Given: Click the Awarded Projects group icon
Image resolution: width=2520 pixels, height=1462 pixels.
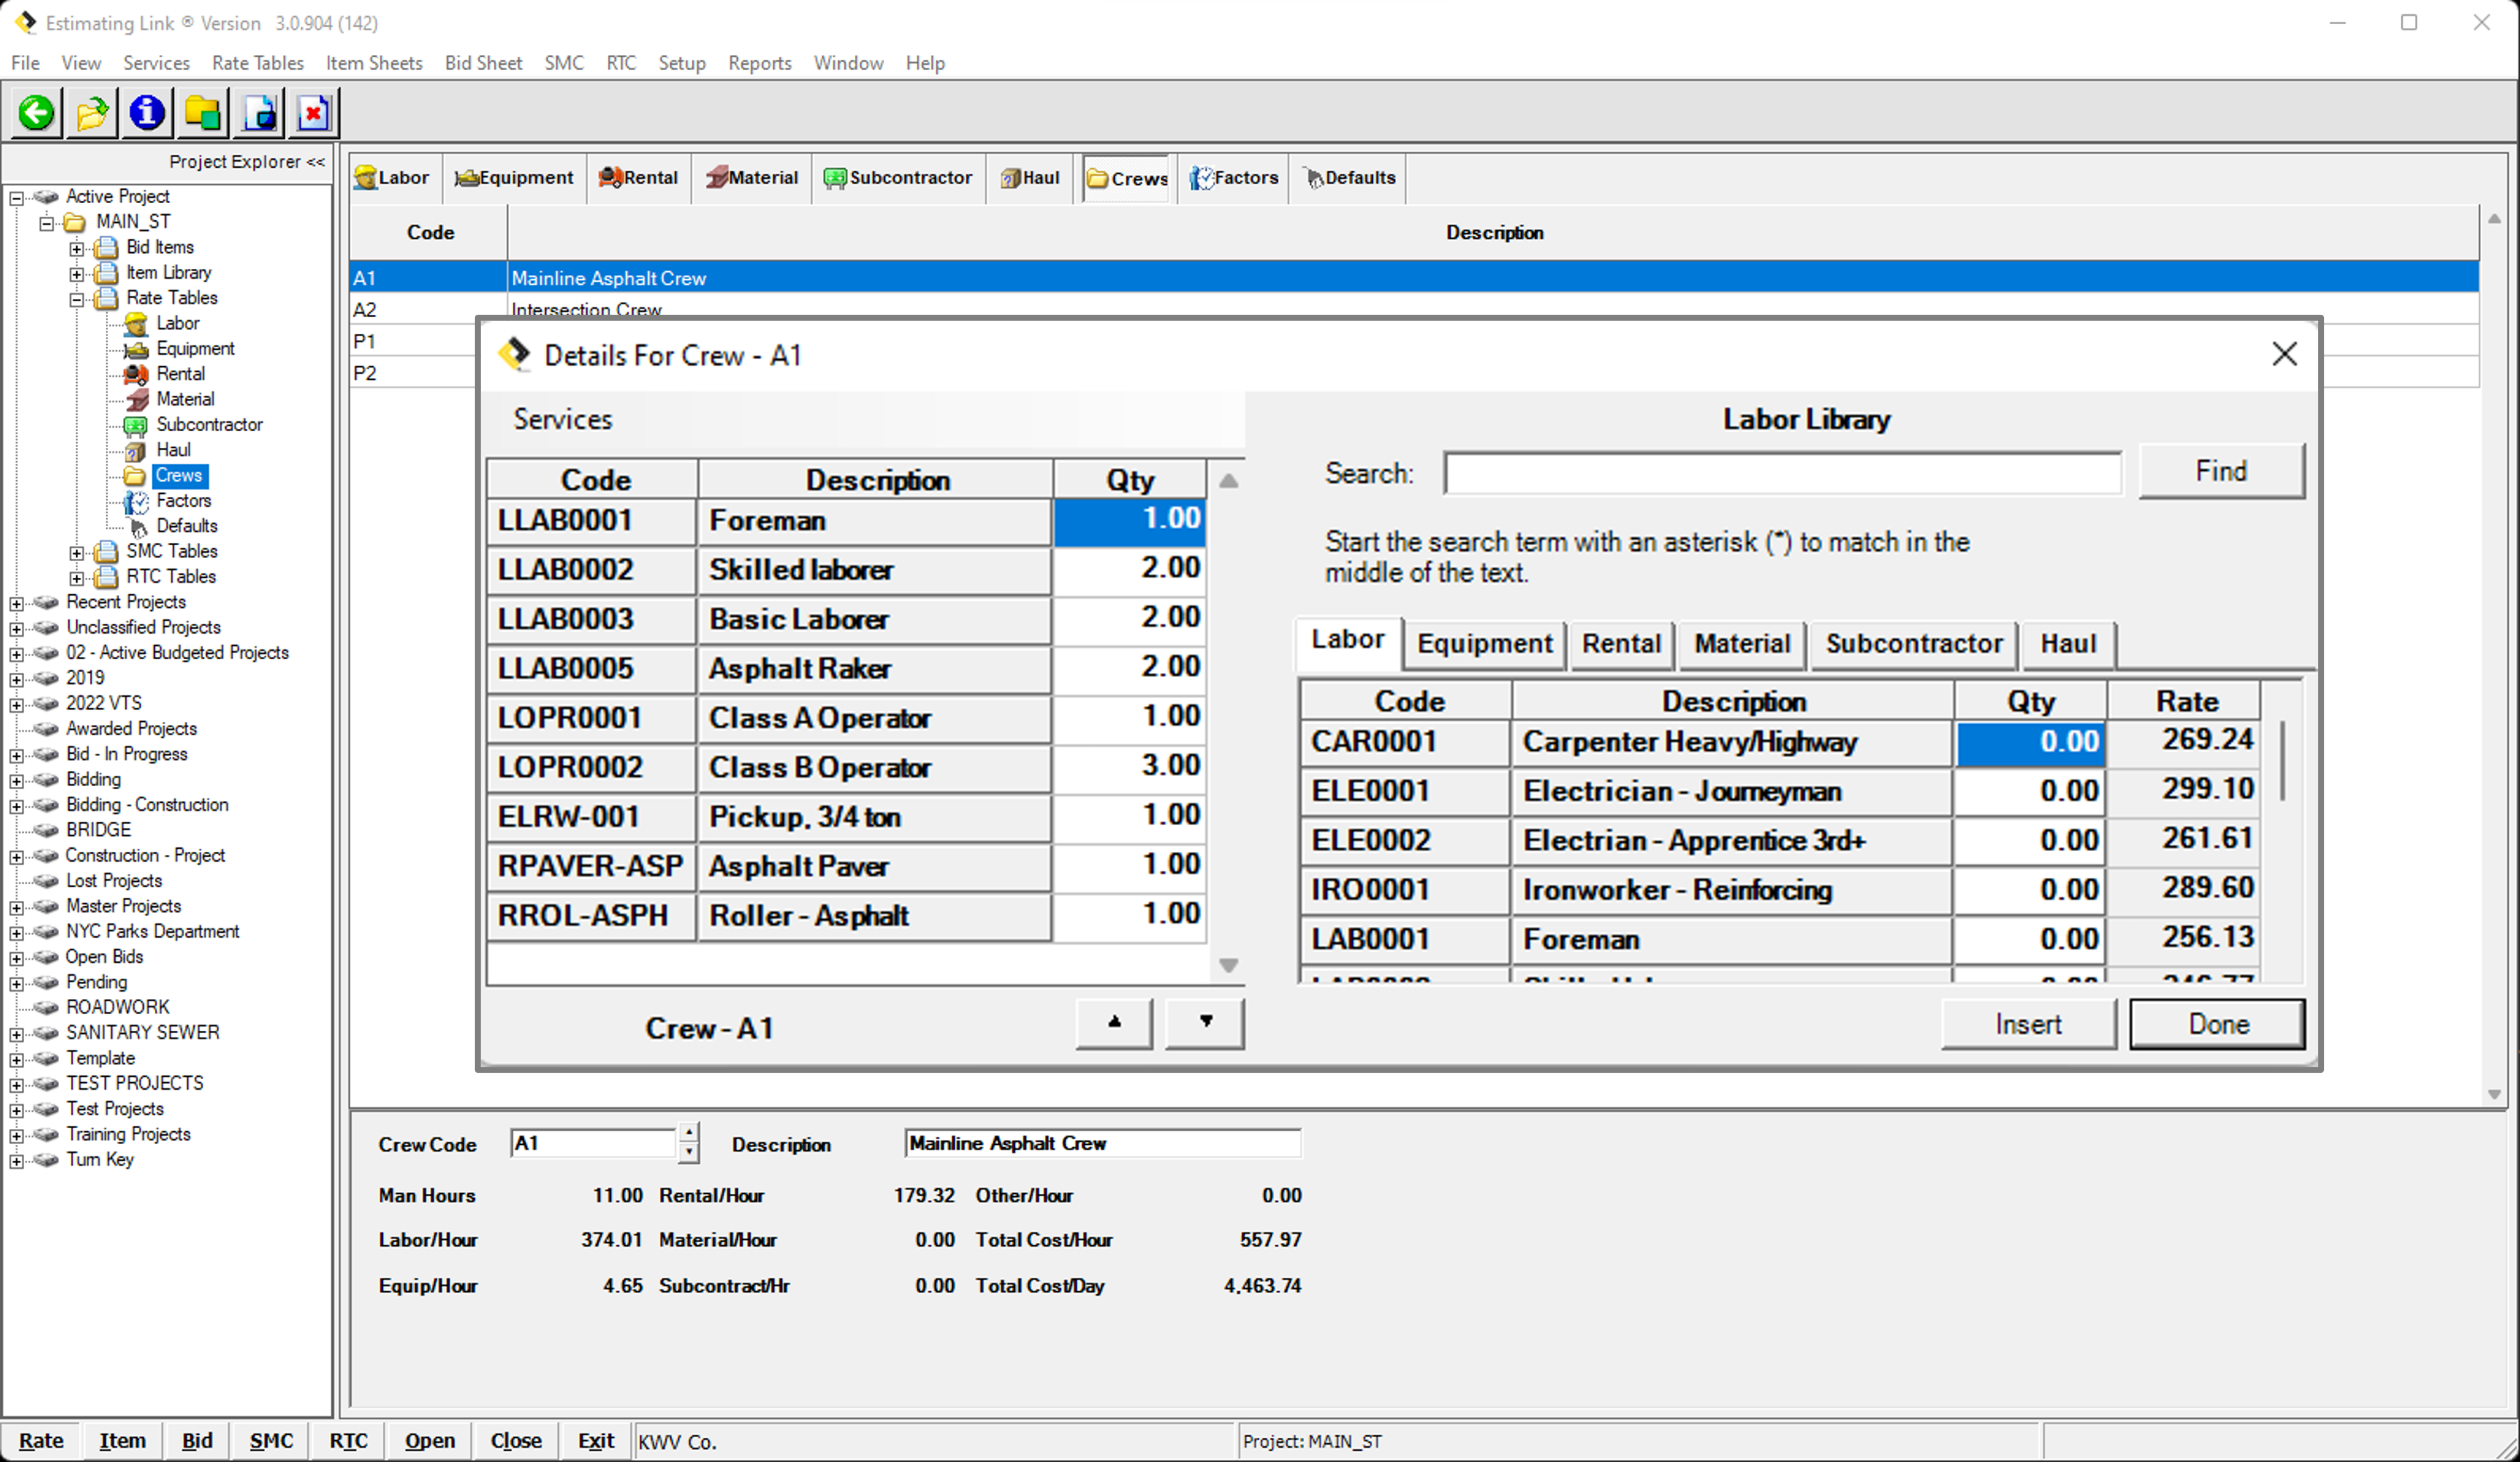Looking at the screenshot, I should 46,729.
